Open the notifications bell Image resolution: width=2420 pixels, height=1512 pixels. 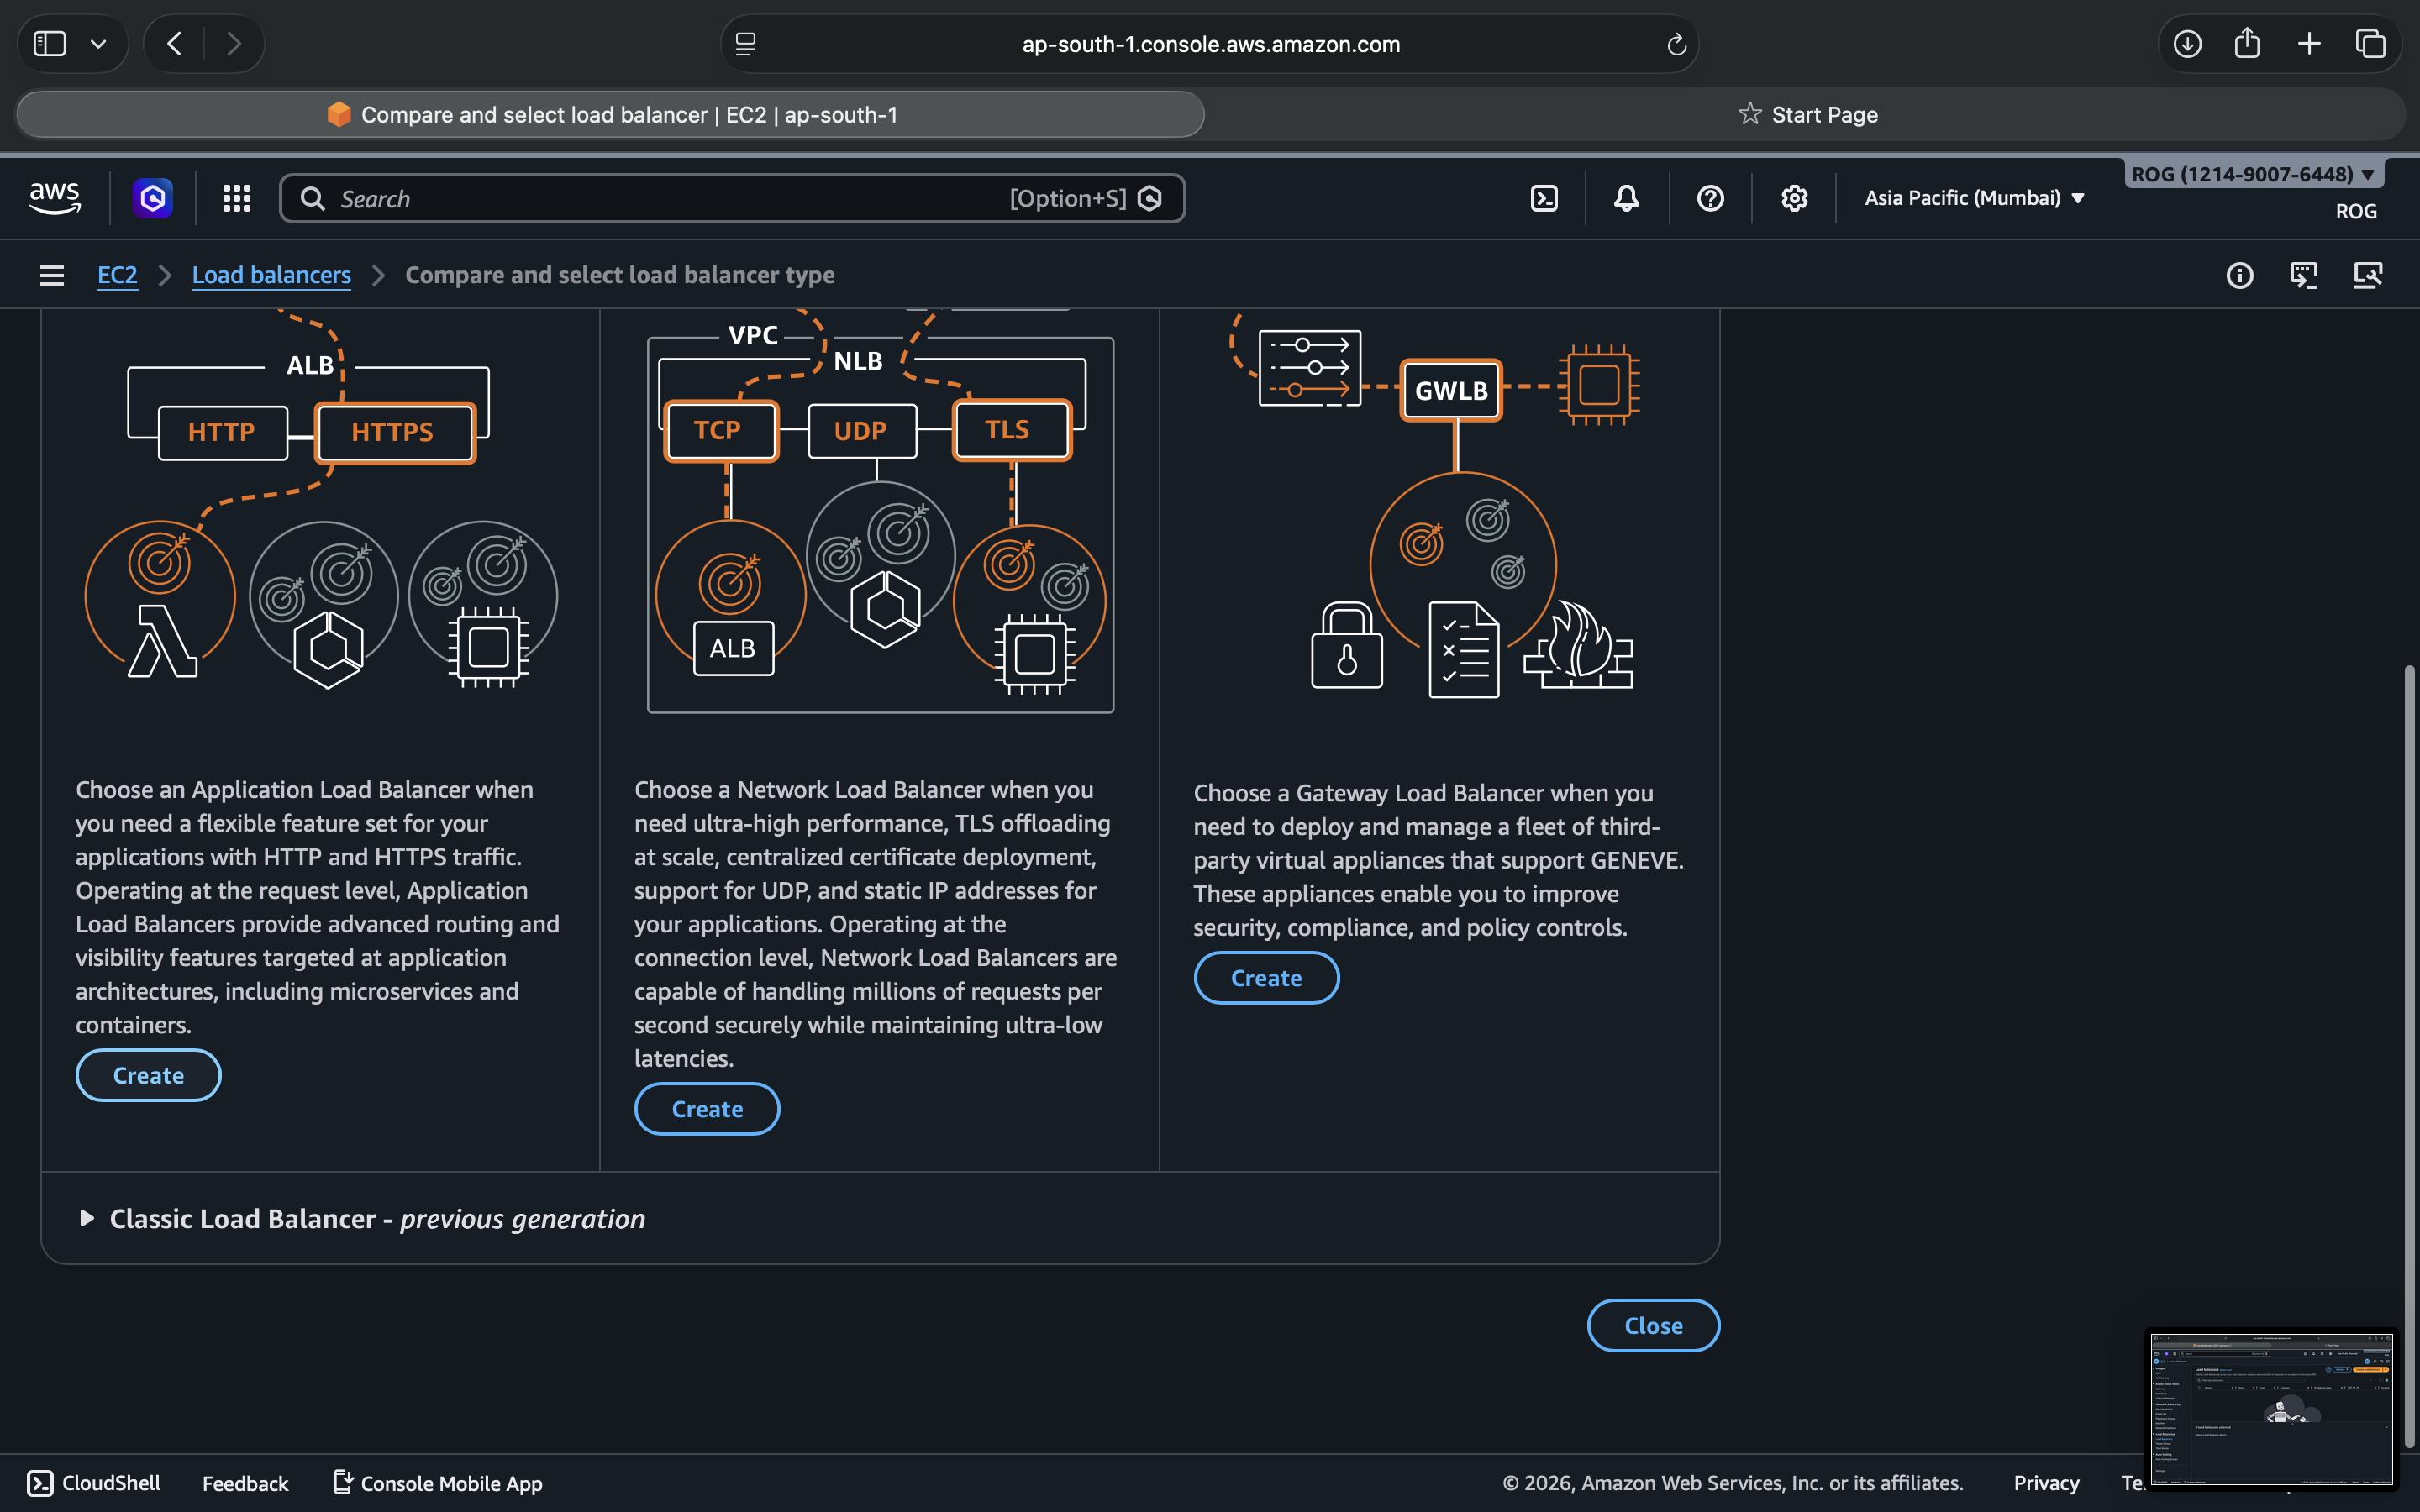tap(1626, 198)
